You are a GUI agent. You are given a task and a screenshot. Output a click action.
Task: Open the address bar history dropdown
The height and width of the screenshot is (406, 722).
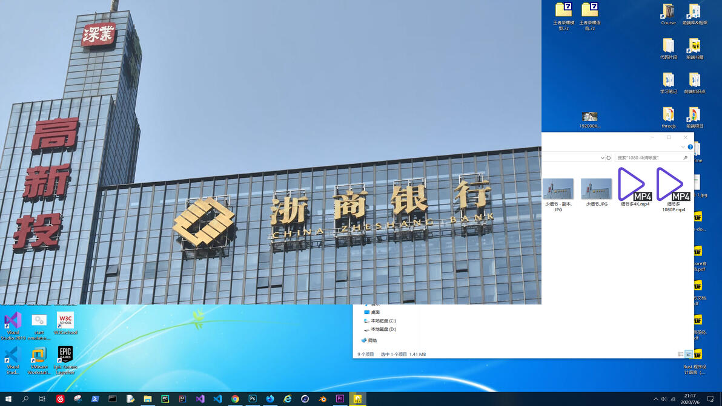[602, 158]
